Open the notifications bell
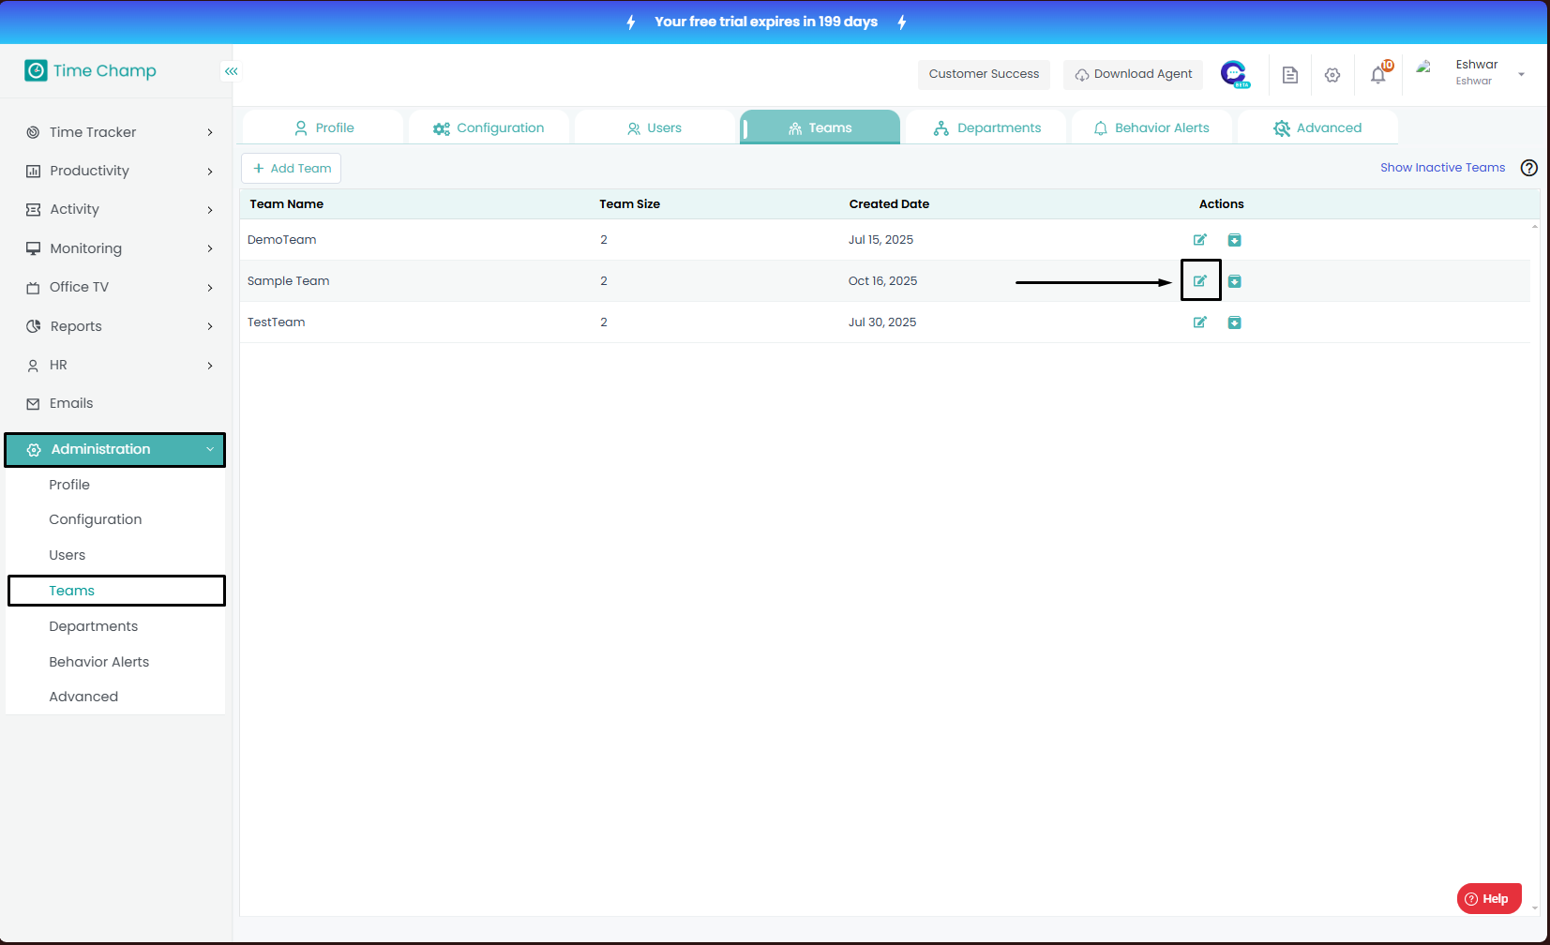 [1377, 75]
